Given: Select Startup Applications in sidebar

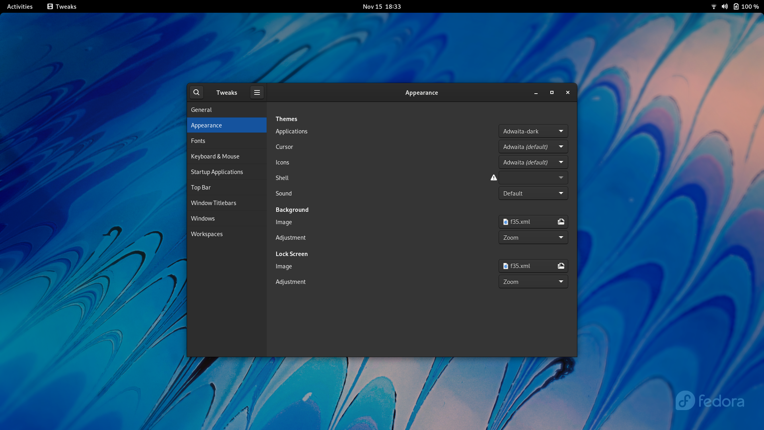Looking at the screenshot, I should [x=227, y=172].
